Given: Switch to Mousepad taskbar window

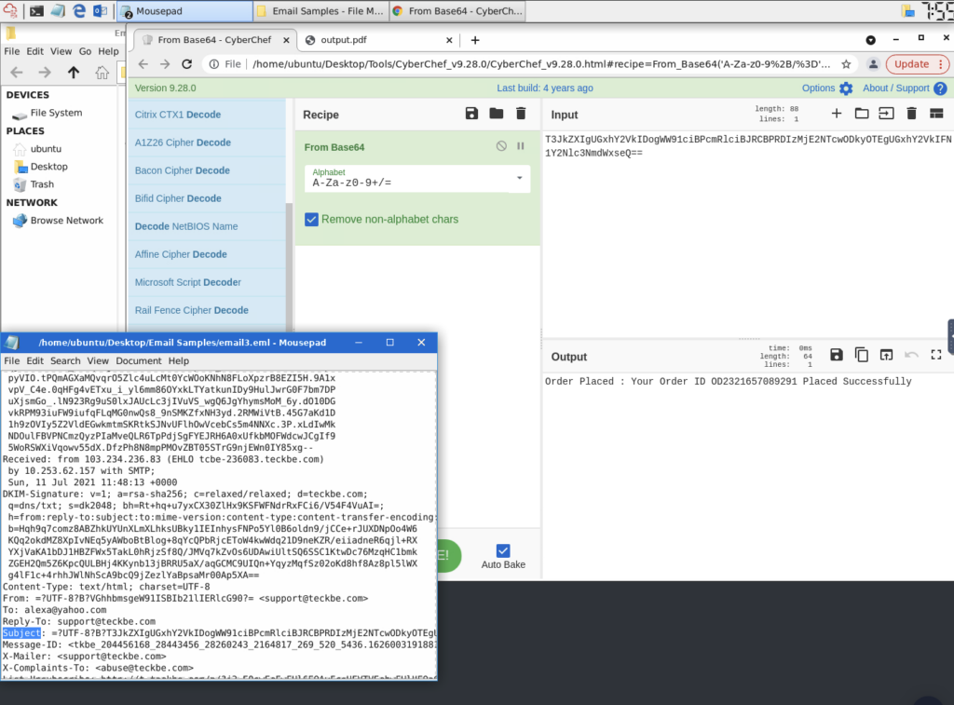Looking at the screenshot, I should (184, 11).
